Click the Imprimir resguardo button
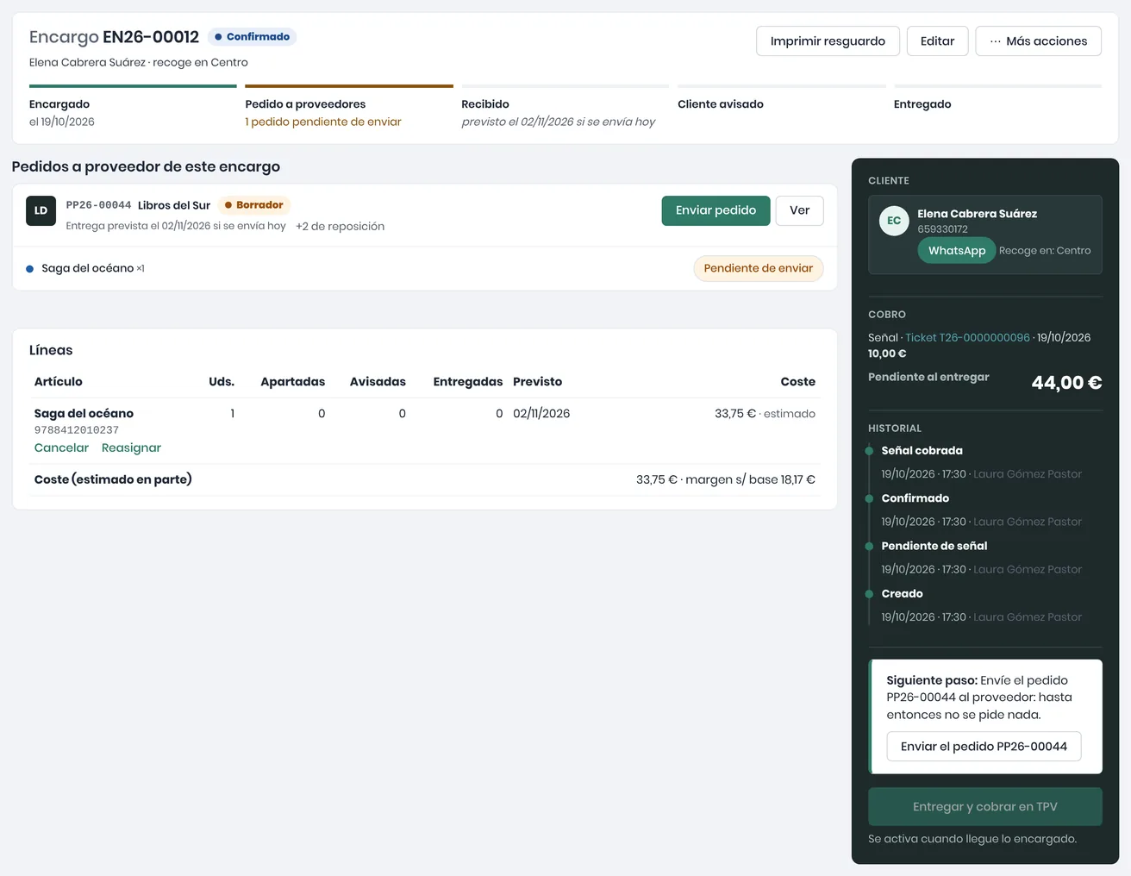 pyautogui.click(x=828, y=41)
